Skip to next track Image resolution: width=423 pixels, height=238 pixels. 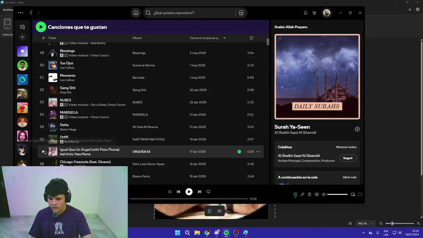[200, 192]
